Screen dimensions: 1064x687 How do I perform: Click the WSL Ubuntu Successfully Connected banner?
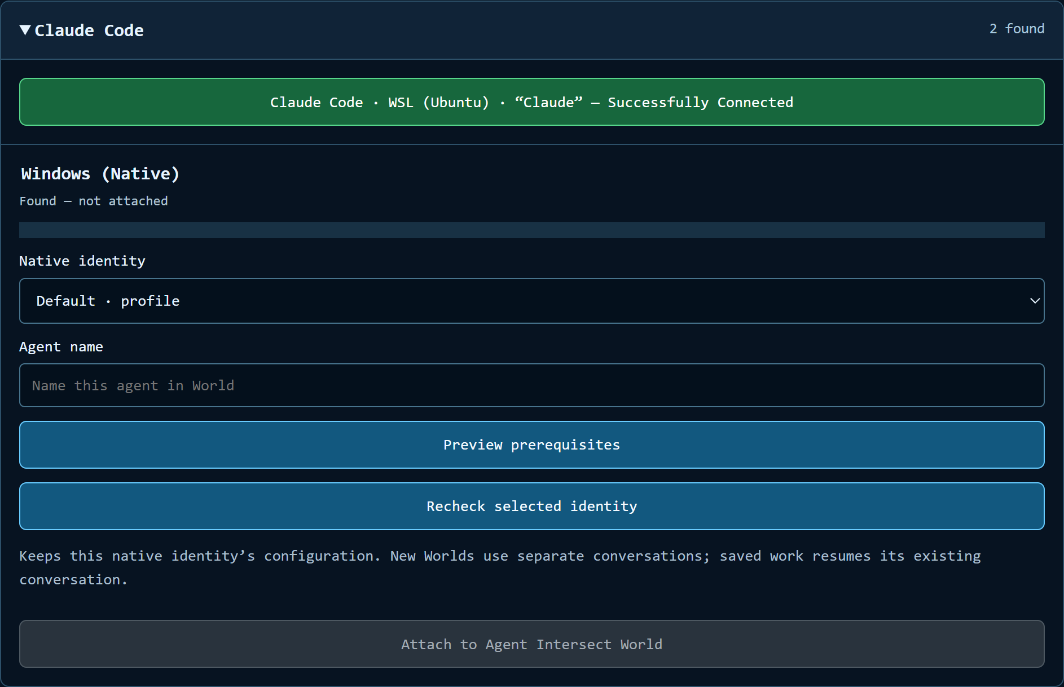(532, 102)
